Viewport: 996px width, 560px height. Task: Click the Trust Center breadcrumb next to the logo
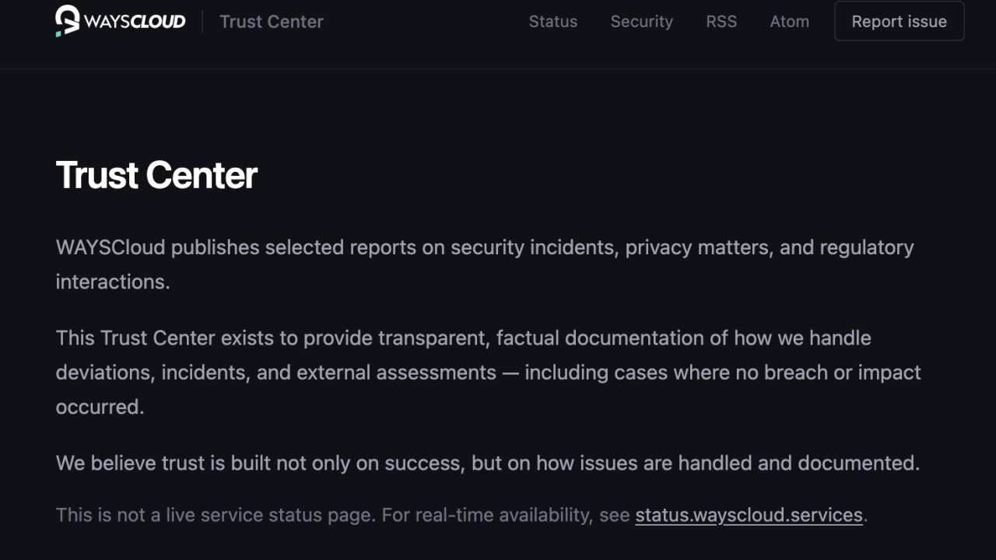pos(271,22)
